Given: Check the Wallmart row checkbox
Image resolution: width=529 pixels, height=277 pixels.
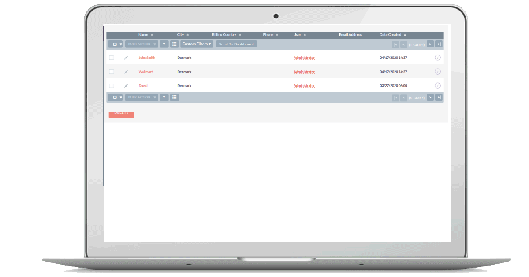Looking at the screenshot, I should 112,72.
